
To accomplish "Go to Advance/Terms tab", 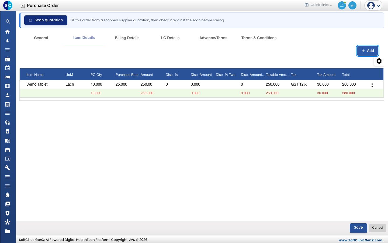I will pos(213,38).
